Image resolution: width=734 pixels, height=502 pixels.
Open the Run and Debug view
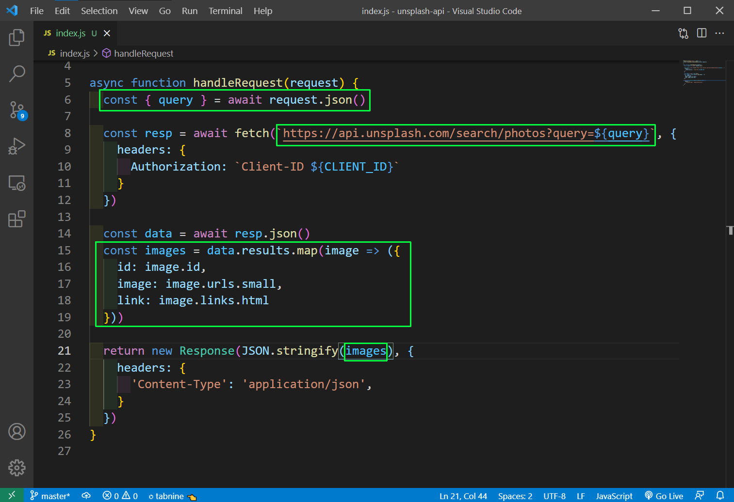16,146
